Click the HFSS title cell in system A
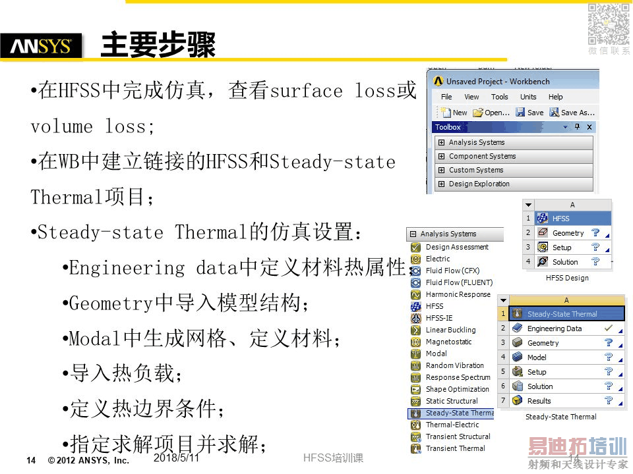 (573, 219)
